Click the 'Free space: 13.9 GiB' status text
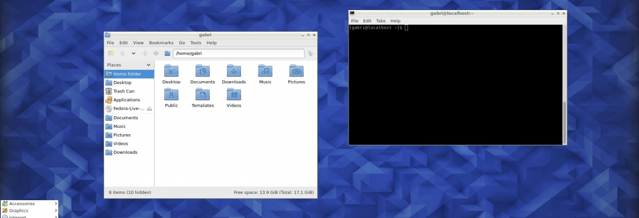 click(274, 192)
